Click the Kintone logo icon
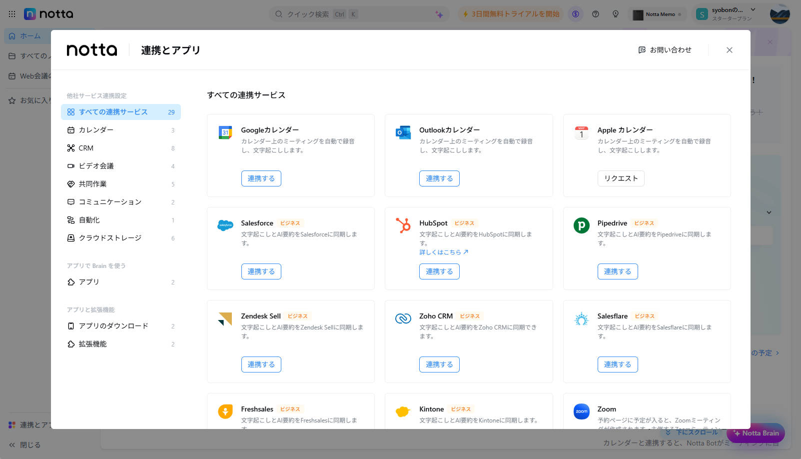 (403, 411)
